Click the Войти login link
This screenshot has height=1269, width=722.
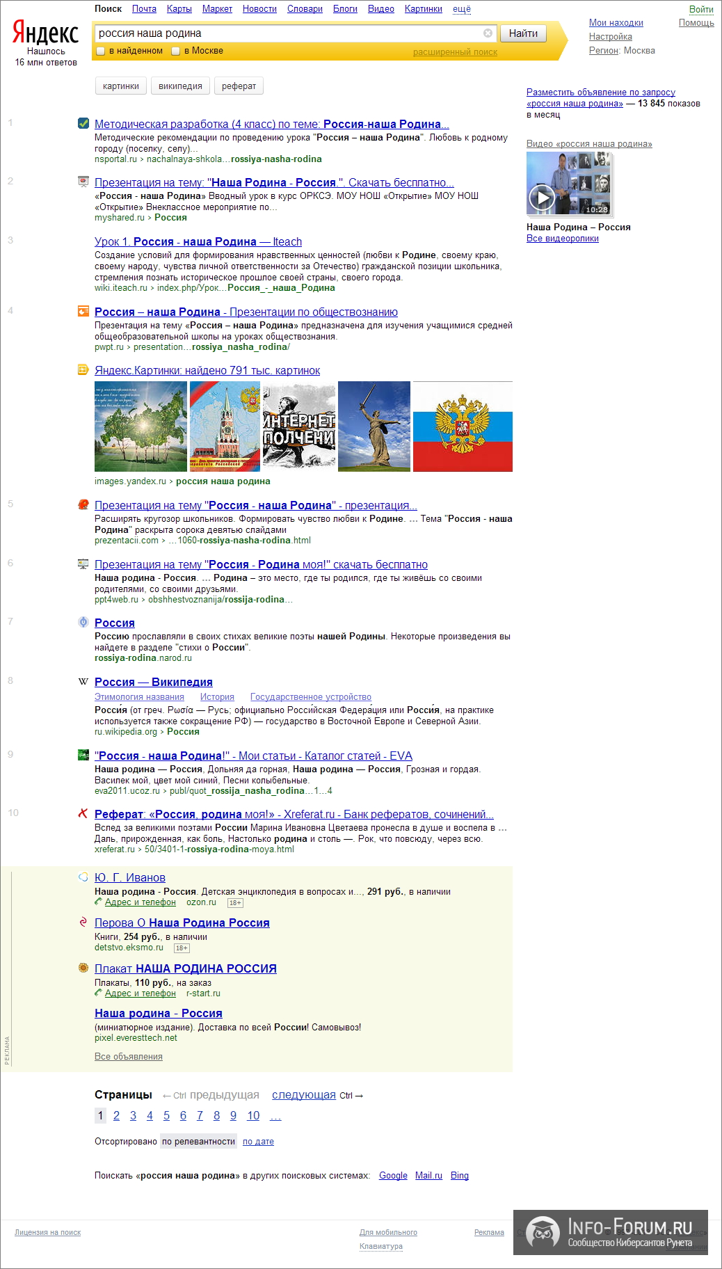701,9
